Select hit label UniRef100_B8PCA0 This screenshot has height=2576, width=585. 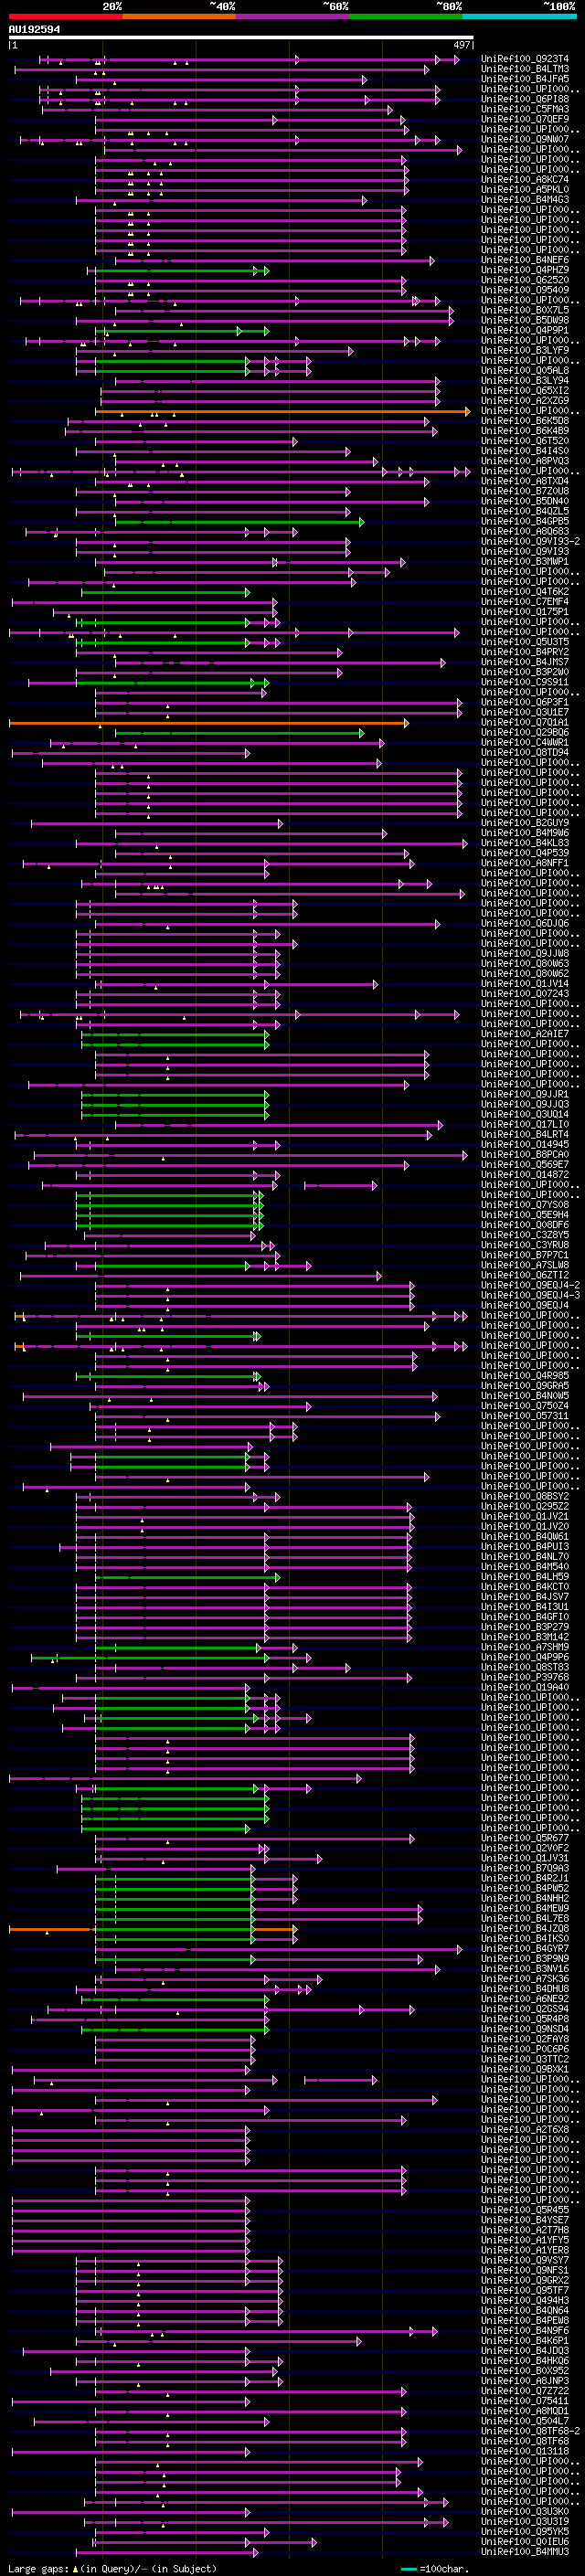(x=525, y=1155)
